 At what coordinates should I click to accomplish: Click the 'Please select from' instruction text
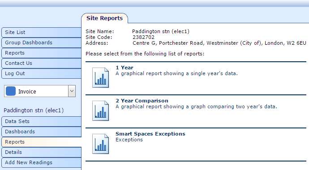click(145, 54)
